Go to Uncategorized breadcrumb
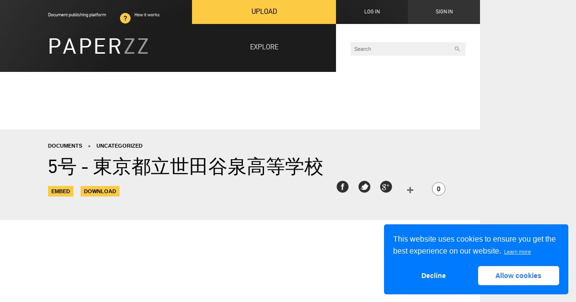 [120, 146]
